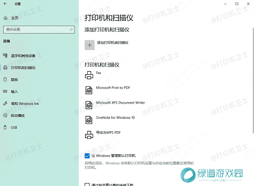The image size is (254, 186).
Task: Select 导出为WPS PDF entry
Action: point(108,132)
